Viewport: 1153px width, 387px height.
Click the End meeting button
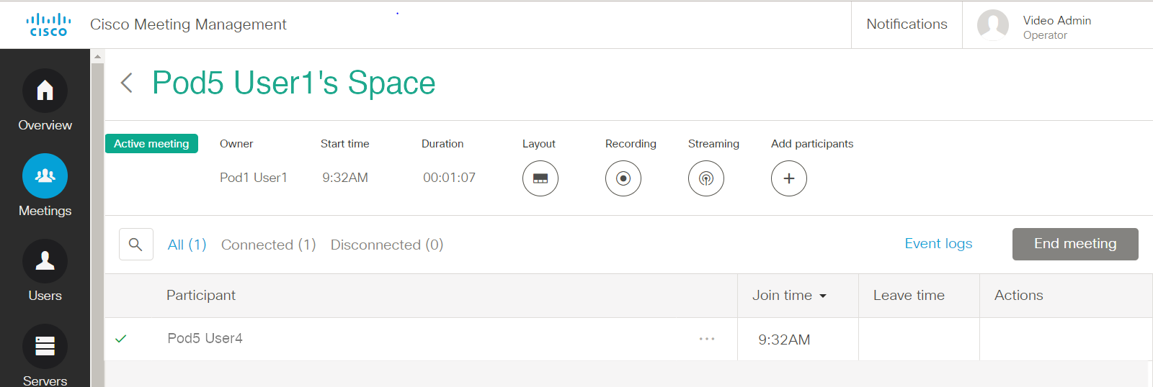point(1075,244)
